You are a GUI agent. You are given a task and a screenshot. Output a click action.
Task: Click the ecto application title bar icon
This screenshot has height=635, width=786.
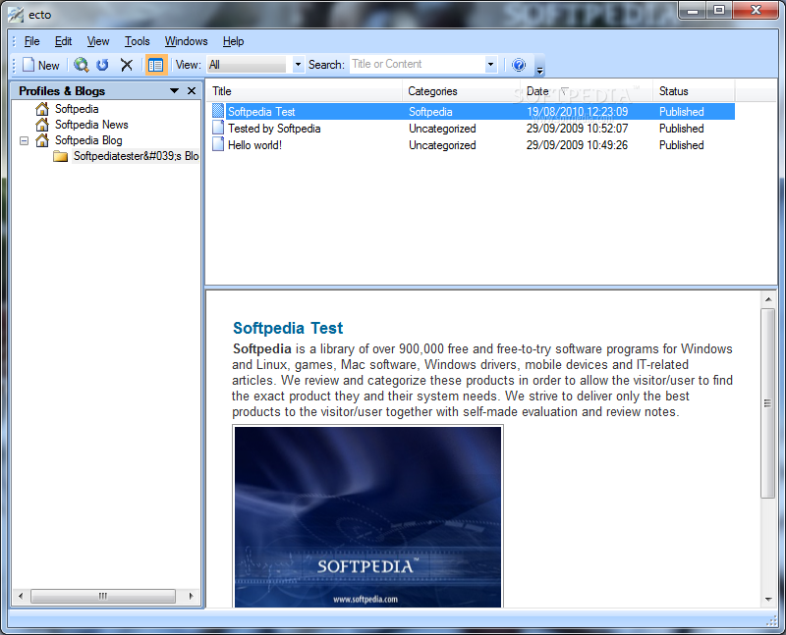coord(16,15)
